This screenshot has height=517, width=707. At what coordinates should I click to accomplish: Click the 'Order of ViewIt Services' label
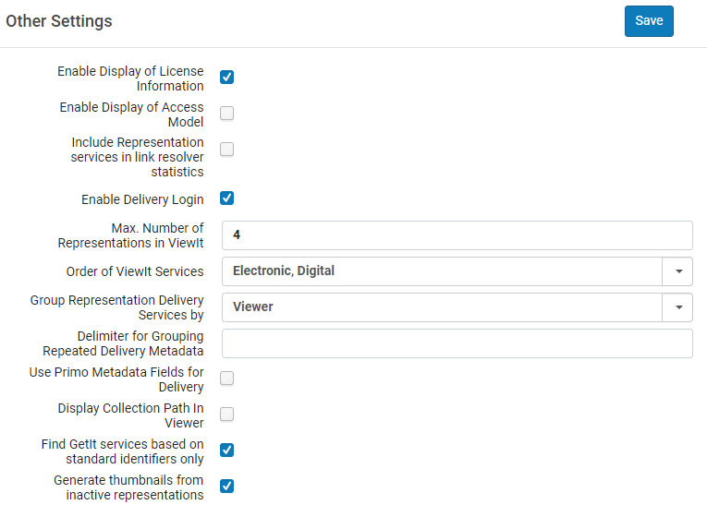click(x=135, y=271)
